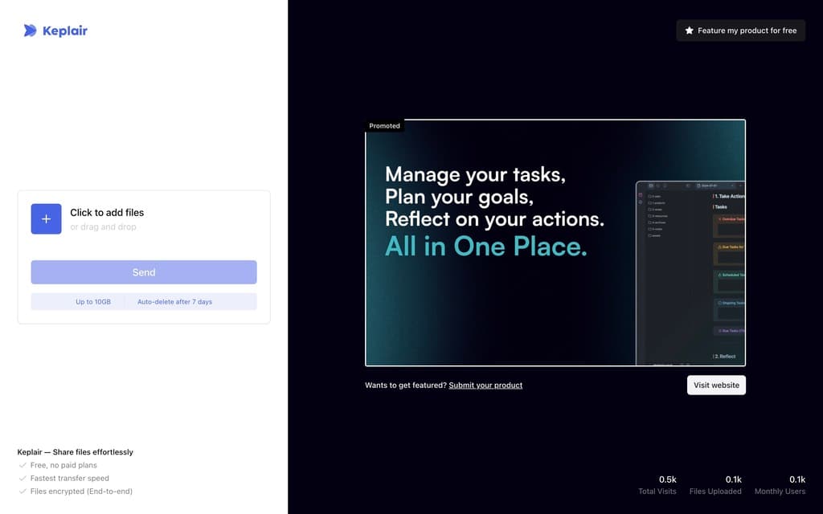The width and height of the screenshot is (823, 514).
Task: Click 'Feature my product for free' button
Action: pyautogui.click(x=740, y=31)
